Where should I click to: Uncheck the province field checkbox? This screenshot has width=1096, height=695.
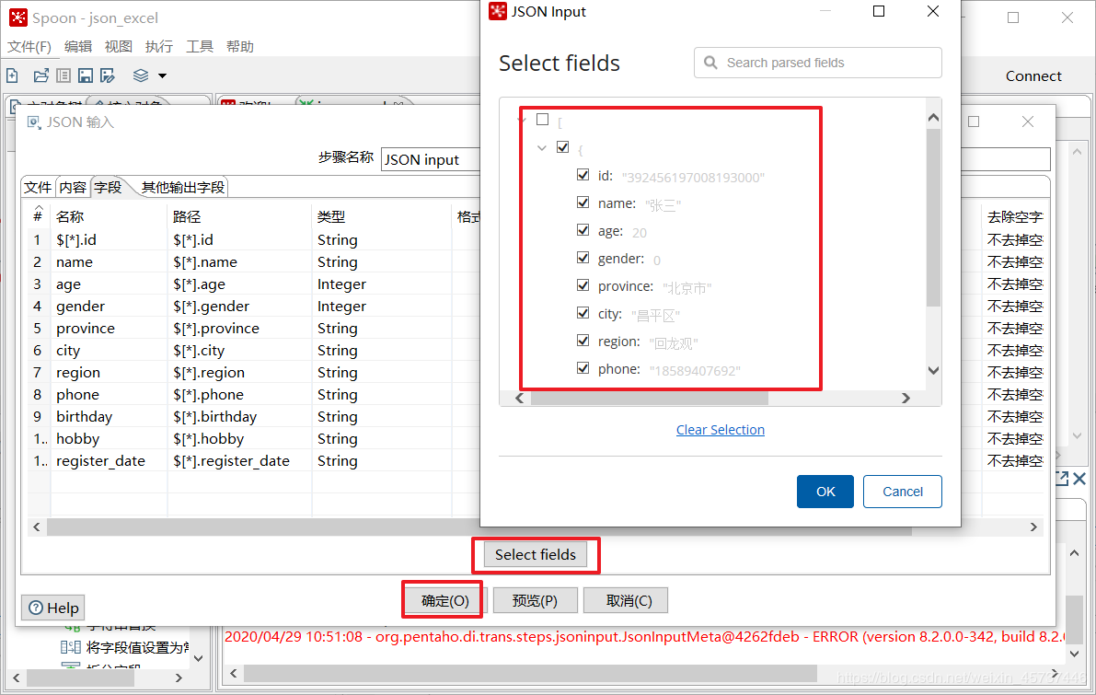coord(583,285)
